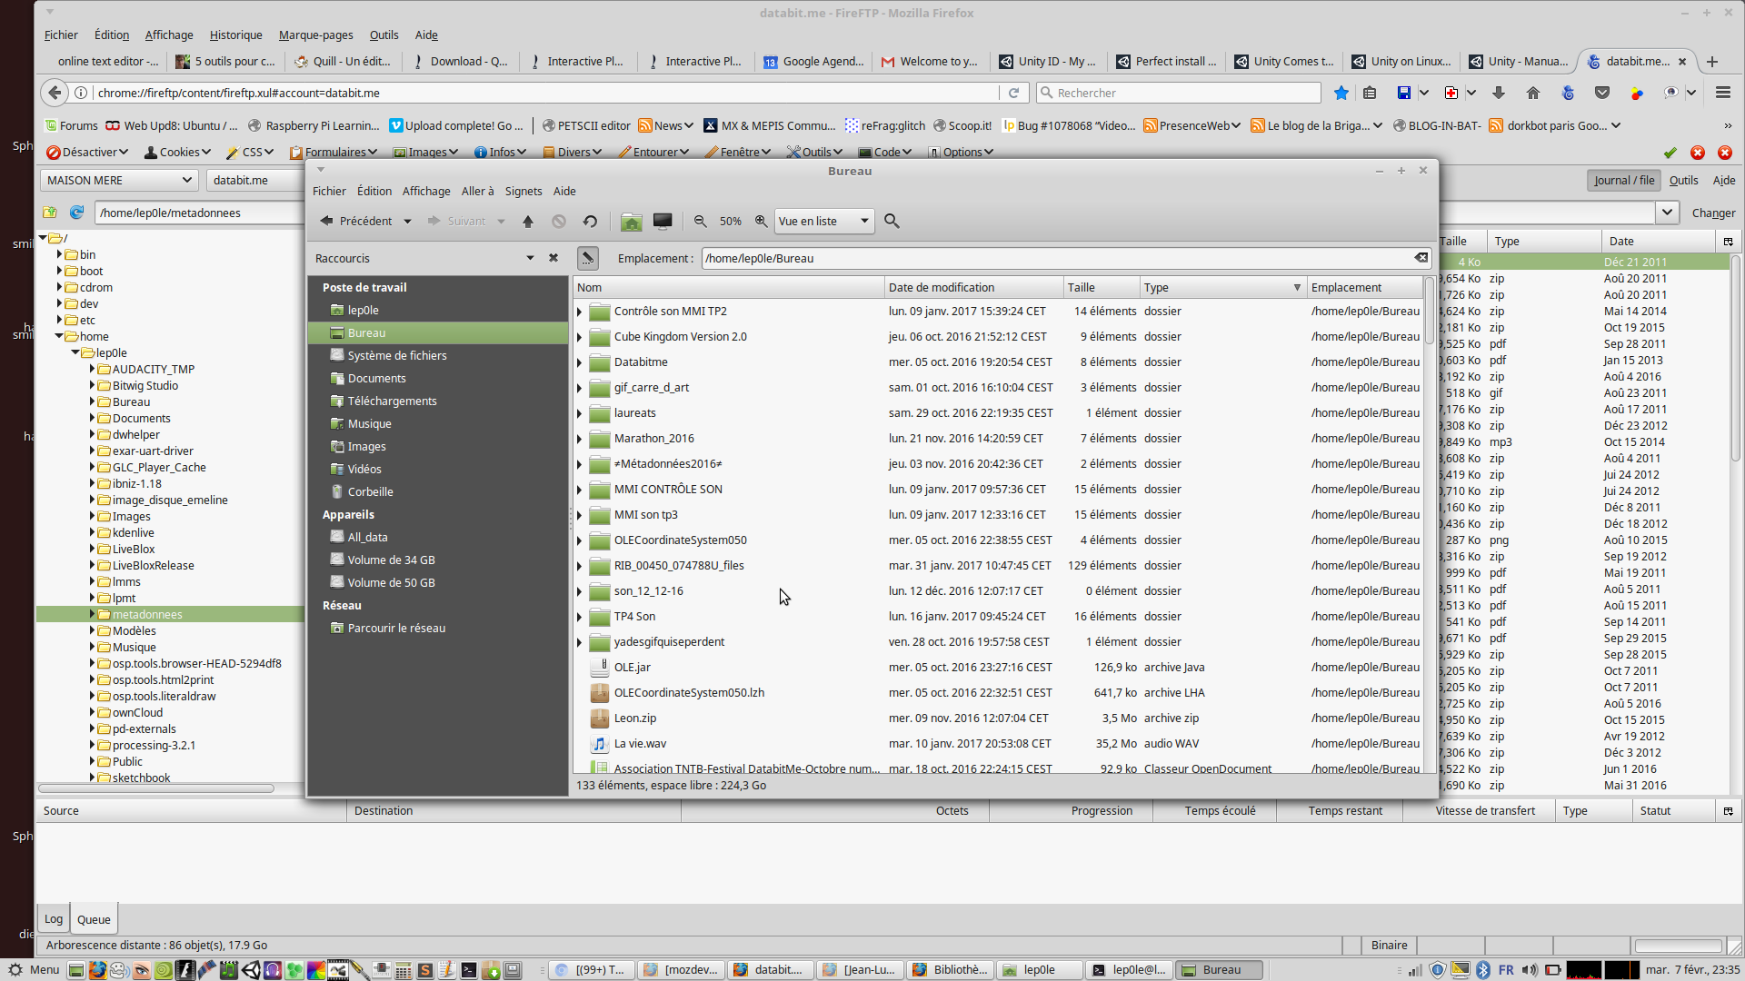Toggle the location edit pencil button
This screenshot has width=1745, height=981.
click(x=588, y=258)
